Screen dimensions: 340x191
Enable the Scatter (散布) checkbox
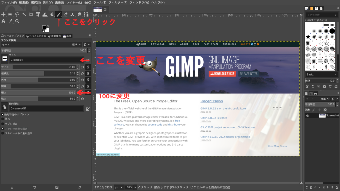pyautogui.click(x=3, y=119)
